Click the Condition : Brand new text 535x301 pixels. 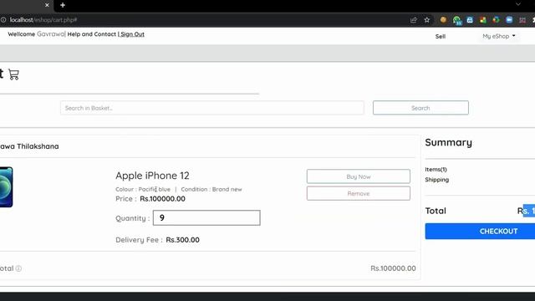pyautogui.click(x=211, y=189)
